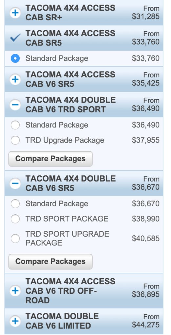Select the $33,760 Standard Package radio button
This screenshot has width=171, height=335.
pos(15,58)
